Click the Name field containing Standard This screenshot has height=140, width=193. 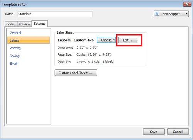click(55, 14)
